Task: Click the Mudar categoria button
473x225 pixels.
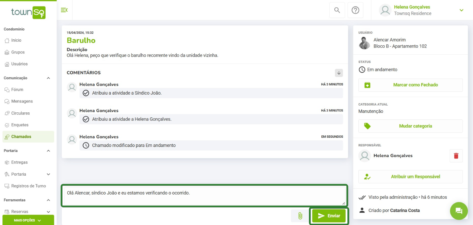Action: 410,126
